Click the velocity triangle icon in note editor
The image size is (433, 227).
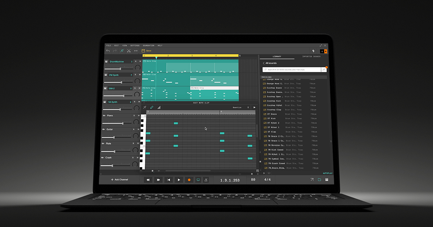(158, 107)
